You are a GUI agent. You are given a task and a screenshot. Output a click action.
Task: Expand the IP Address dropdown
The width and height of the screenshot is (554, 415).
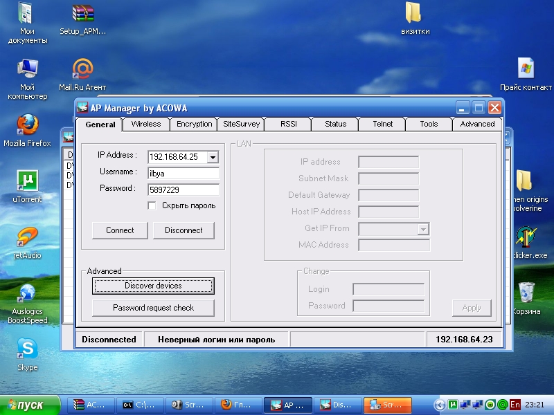pos(213,157)
